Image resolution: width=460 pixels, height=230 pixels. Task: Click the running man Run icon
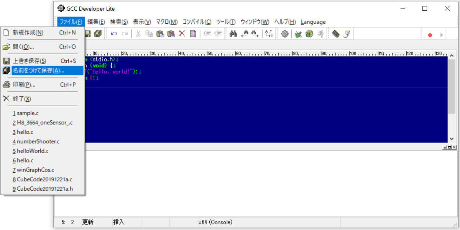click(320, 34)
